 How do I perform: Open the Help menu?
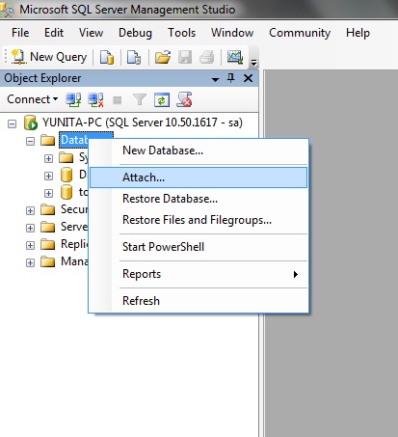pos(358,33)
